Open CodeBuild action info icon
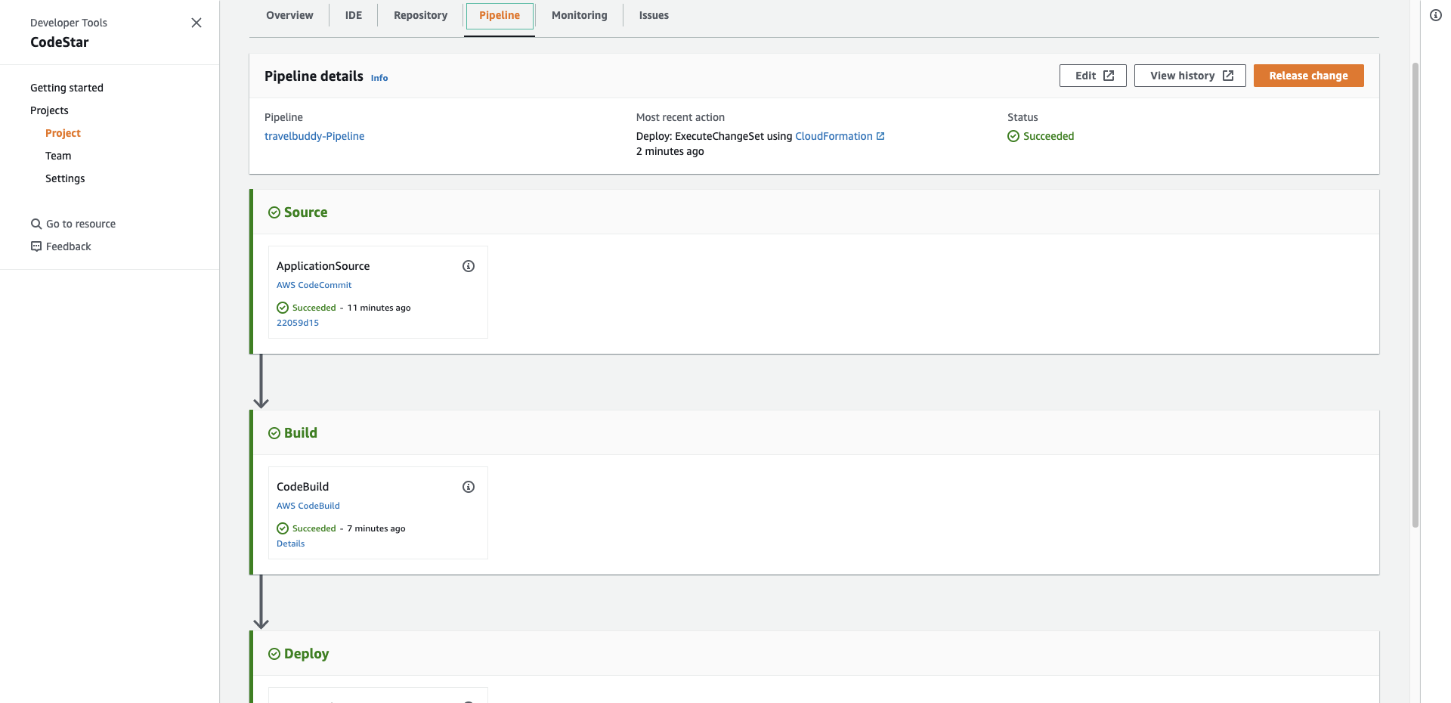This screenshot has height=703, width=1451. [469, 487]
